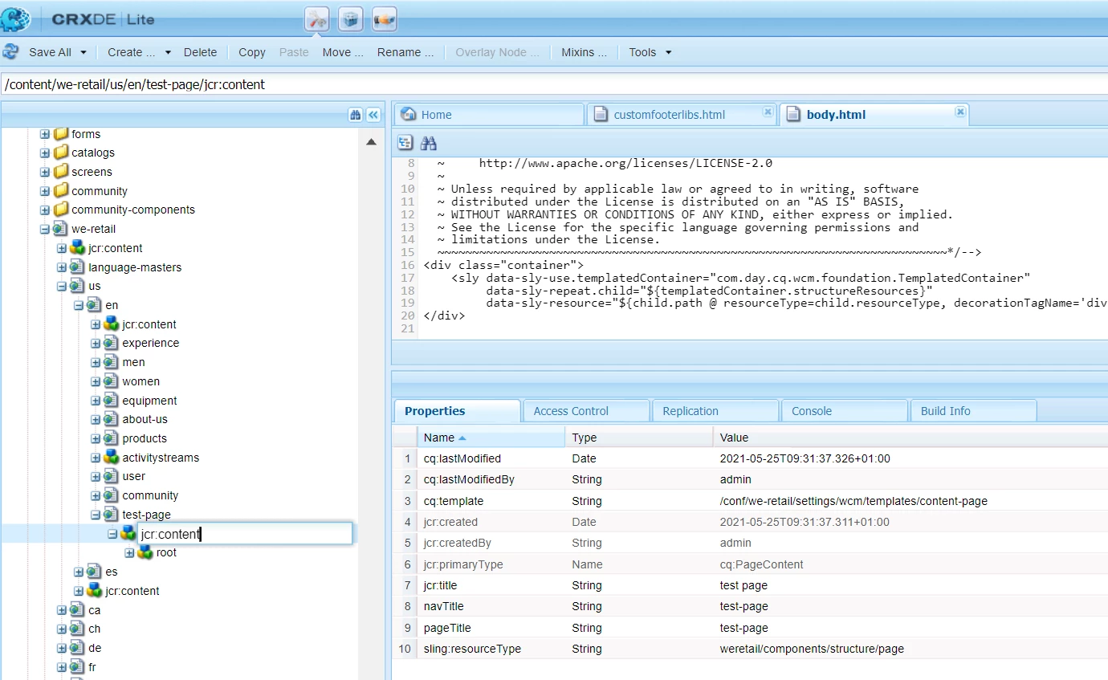Close the body.html tab
Viewport: 1108px width, 680px height.
click(x=960, y=112)
